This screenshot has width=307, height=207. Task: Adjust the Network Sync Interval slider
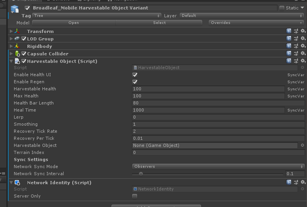(141, 174)
